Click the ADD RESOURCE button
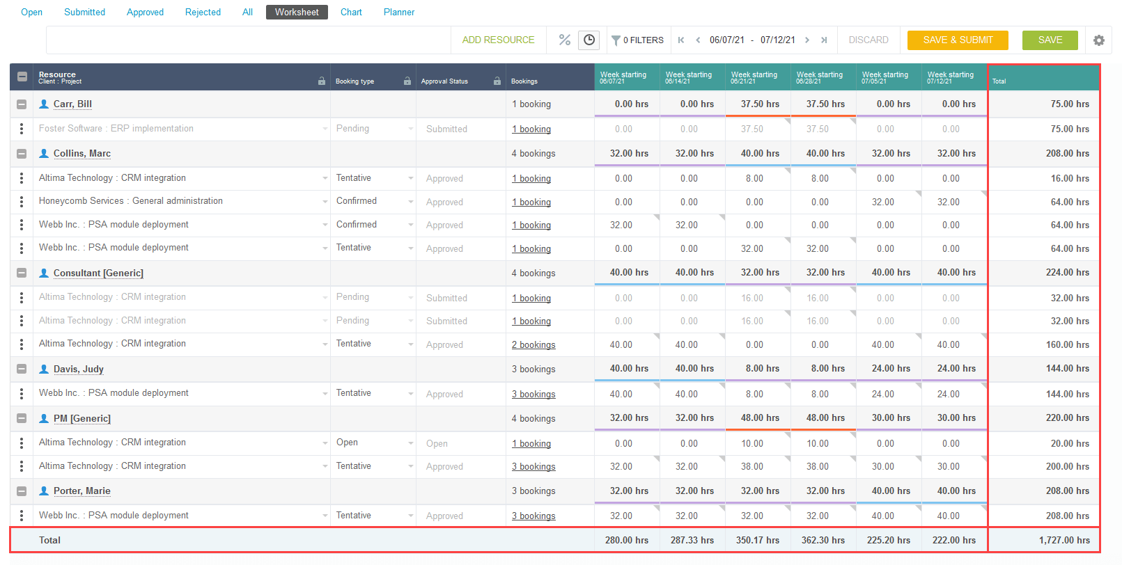 coord(499,40)
